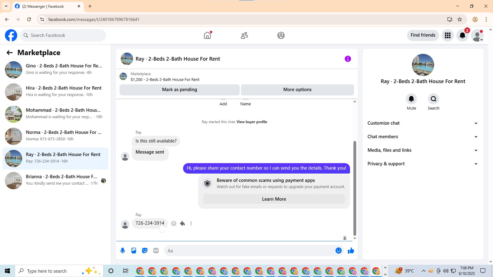Open the menu grid icon
The height and width of the screenshot is (277, 493).
pos(448,35)
